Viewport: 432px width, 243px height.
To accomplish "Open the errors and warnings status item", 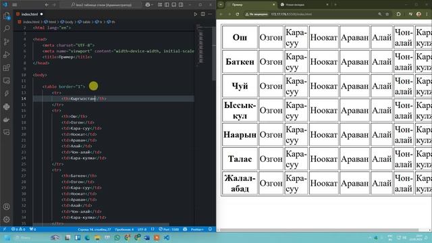I will pos(18,230).
